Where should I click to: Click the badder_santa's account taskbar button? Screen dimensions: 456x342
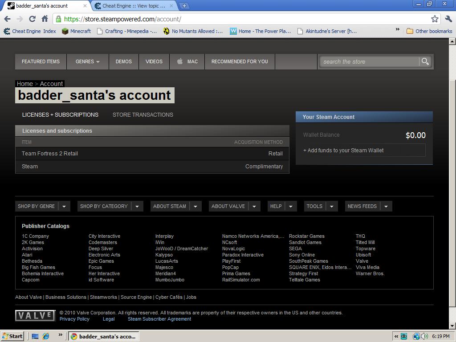(x=104, y=337)
